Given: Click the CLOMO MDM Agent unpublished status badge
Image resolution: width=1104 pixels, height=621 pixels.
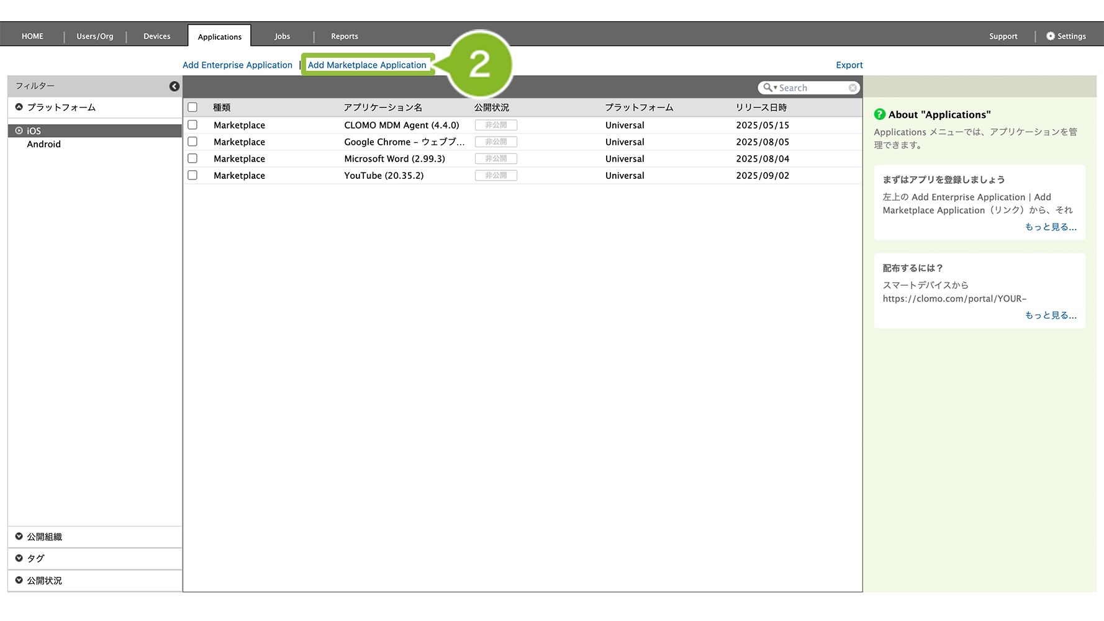Looking at the screenshot, I should point(495,125).
